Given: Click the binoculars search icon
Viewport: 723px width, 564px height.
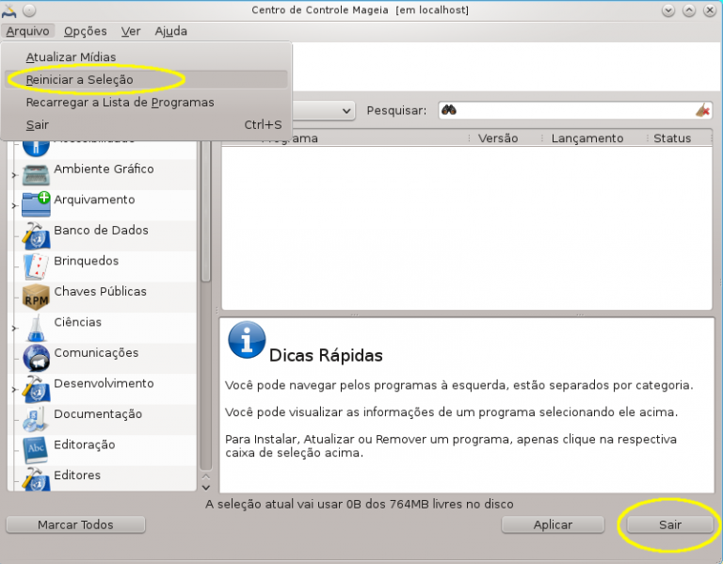Looking at the screenshot, I should [x=449, y=110].
